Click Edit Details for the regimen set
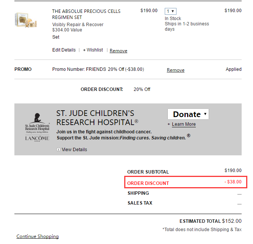This screenshot has height=244, width=253. point(64,50)
